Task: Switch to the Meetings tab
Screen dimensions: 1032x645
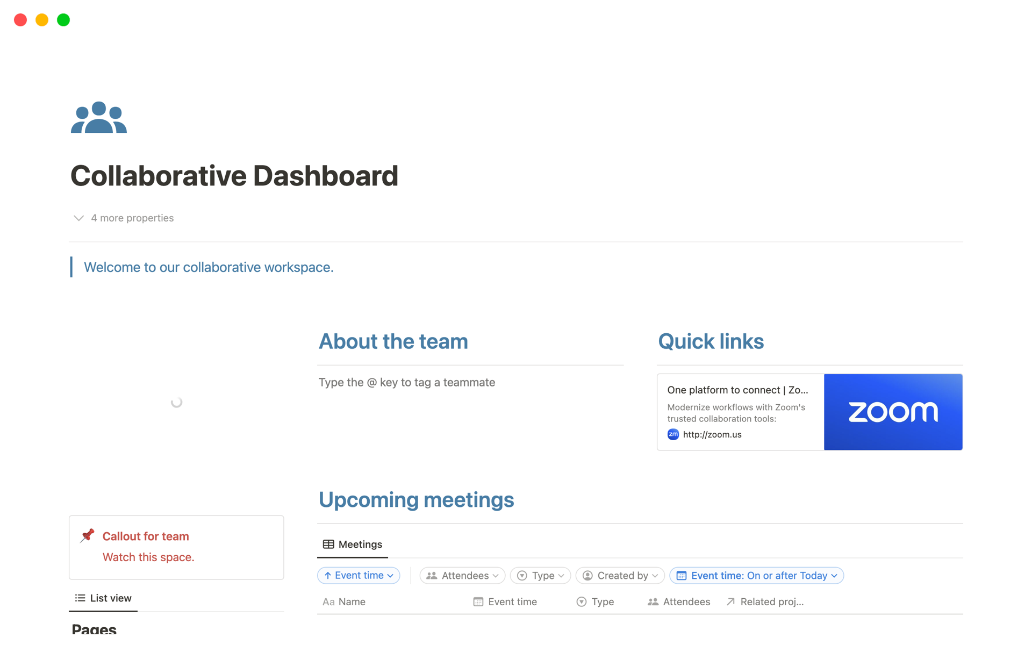Action: click(360, 544)
